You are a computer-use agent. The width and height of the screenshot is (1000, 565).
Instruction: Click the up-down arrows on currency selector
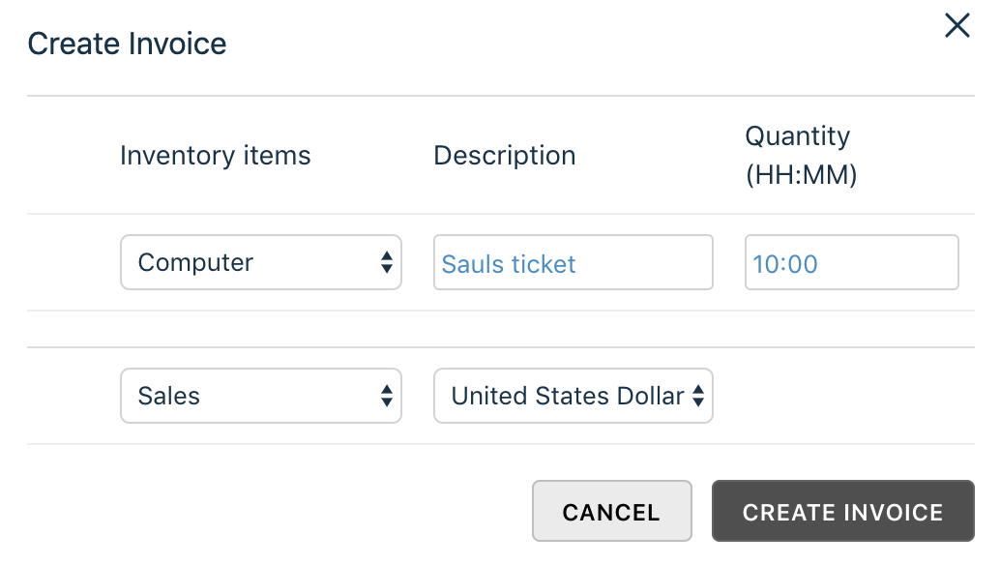pos(698,396)
